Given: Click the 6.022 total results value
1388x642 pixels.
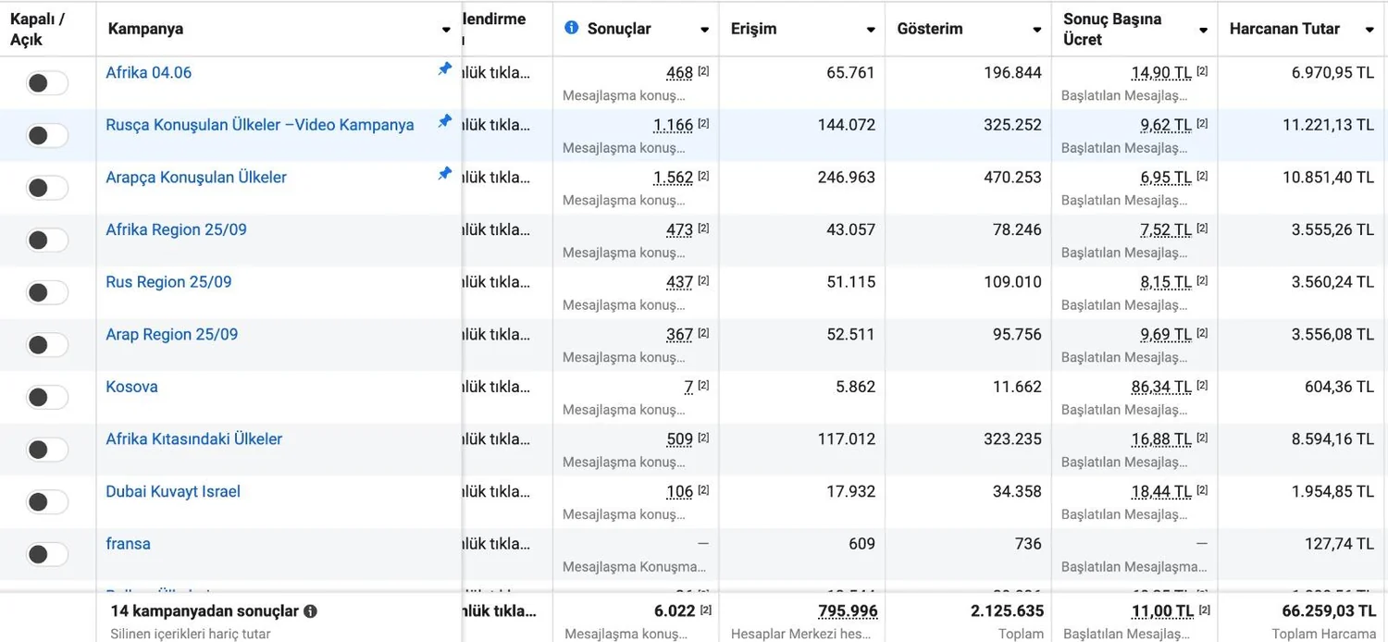Looking at the screenshot, I should point(674,611).
